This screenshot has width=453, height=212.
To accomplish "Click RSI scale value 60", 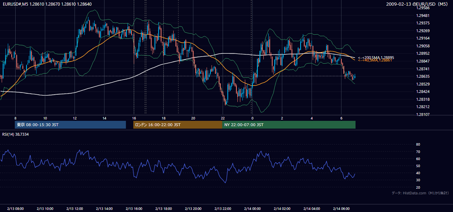I will pos(418,159).
